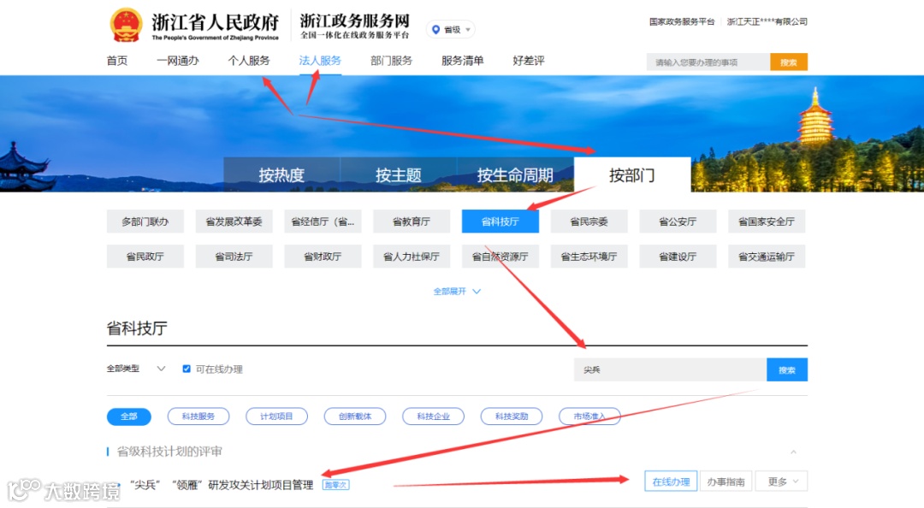Screen dimensions: 924x508
Task: Choose the 省发展改革委 department
Action: click(x=234, y=222)
